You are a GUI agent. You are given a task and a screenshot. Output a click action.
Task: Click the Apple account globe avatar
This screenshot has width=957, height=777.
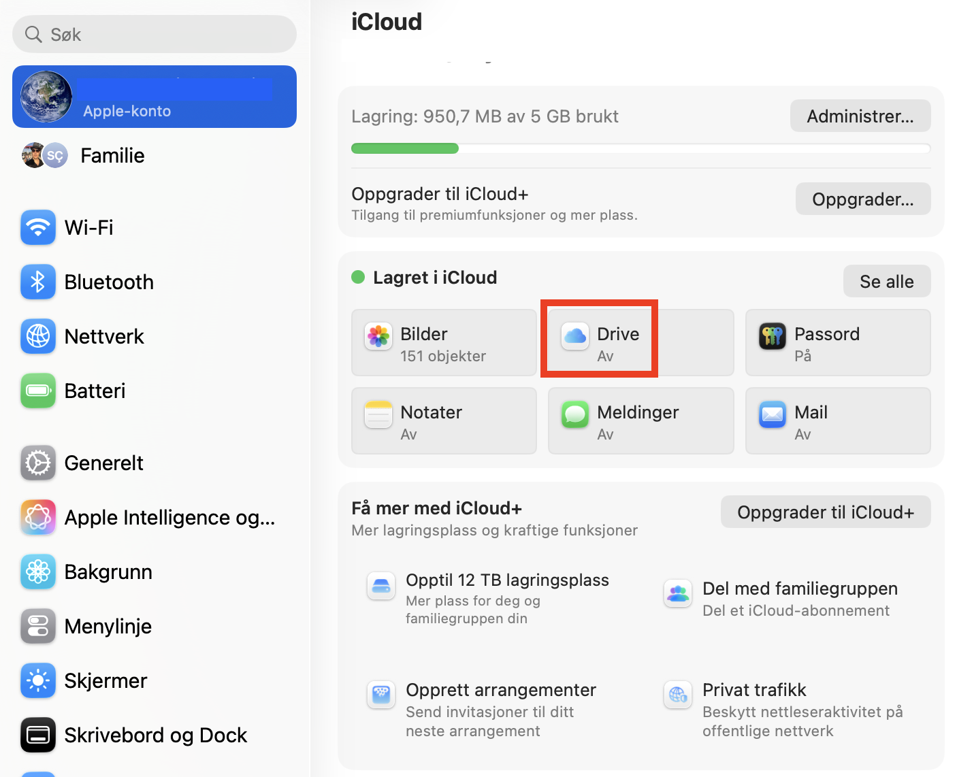(46, 97)
